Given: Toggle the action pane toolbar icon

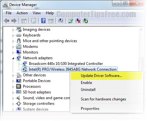Looking at the screenshot, I should click(x=51, y=21).
